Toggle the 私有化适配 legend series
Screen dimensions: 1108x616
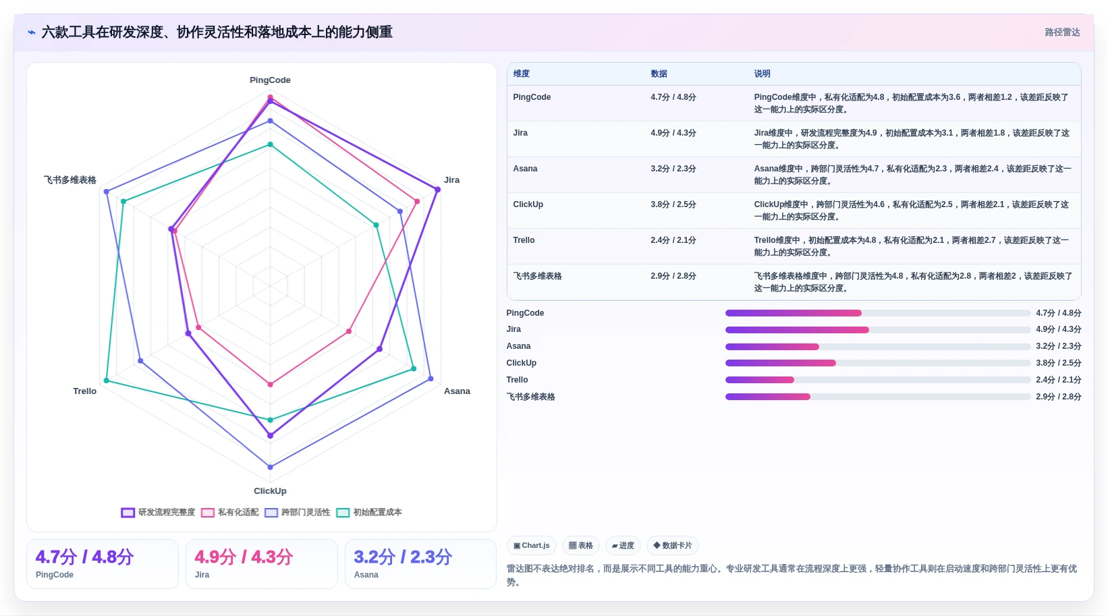coord(230,513)
